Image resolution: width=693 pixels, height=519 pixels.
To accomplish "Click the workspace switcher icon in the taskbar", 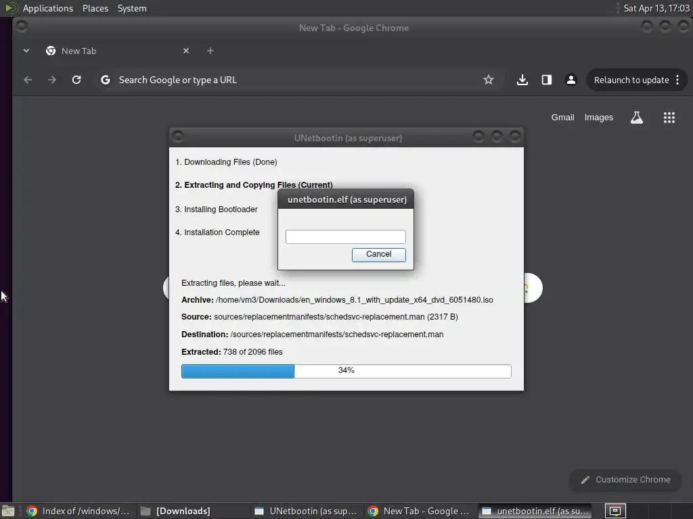I will (x=614, y=511).
